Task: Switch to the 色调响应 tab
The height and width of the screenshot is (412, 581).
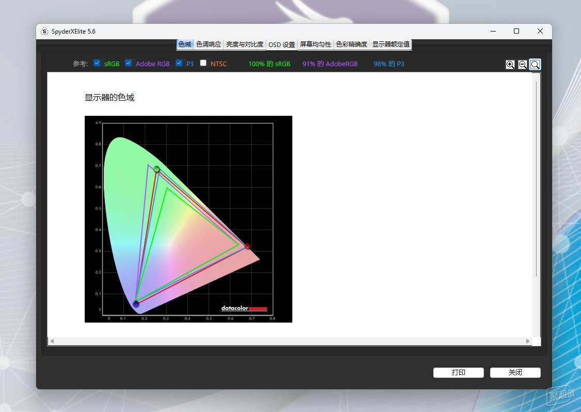Action: (209, 44)
